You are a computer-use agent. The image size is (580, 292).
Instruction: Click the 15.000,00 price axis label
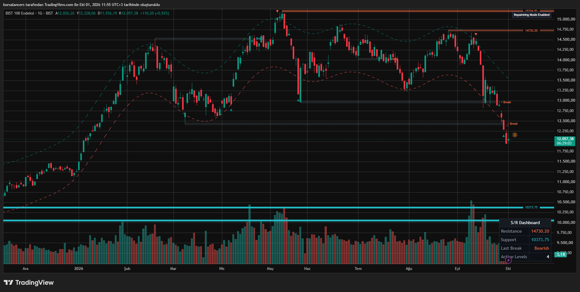pyautogui.click(x=566, y=19)
